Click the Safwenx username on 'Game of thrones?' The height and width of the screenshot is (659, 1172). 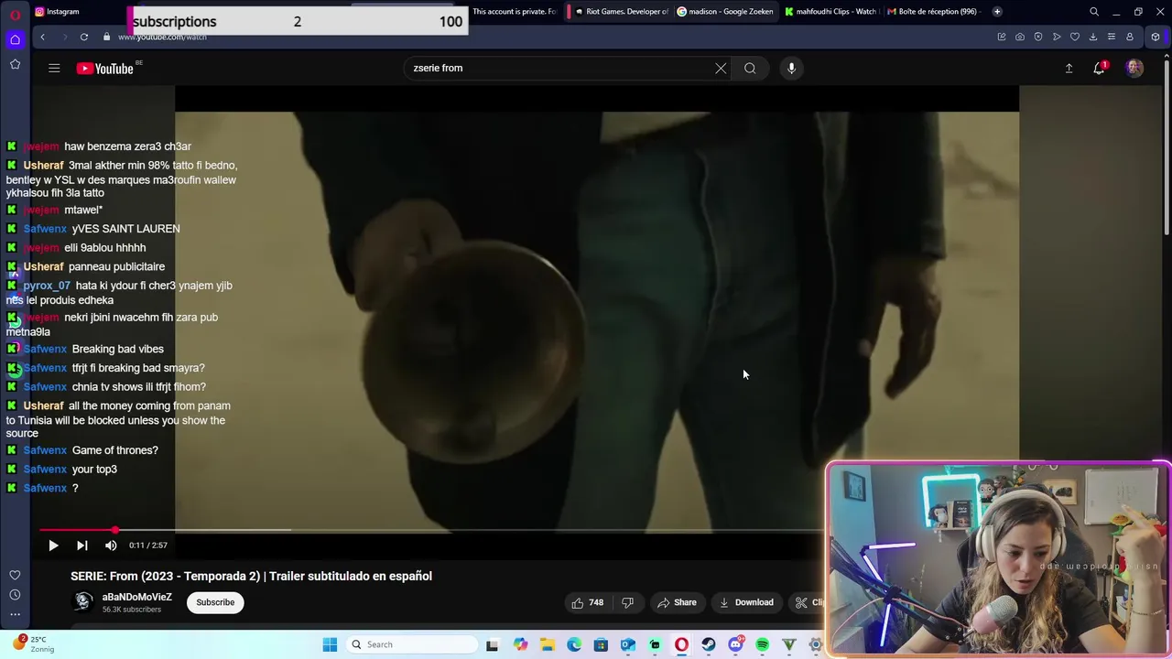click(x=45, y=450)
